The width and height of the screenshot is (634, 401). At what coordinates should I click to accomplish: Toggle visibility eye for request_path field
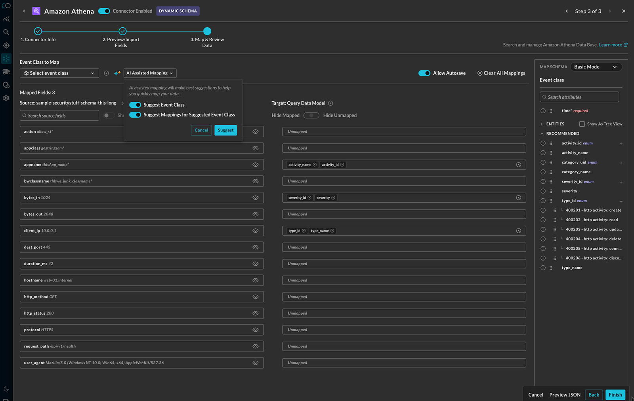(256, 346)
